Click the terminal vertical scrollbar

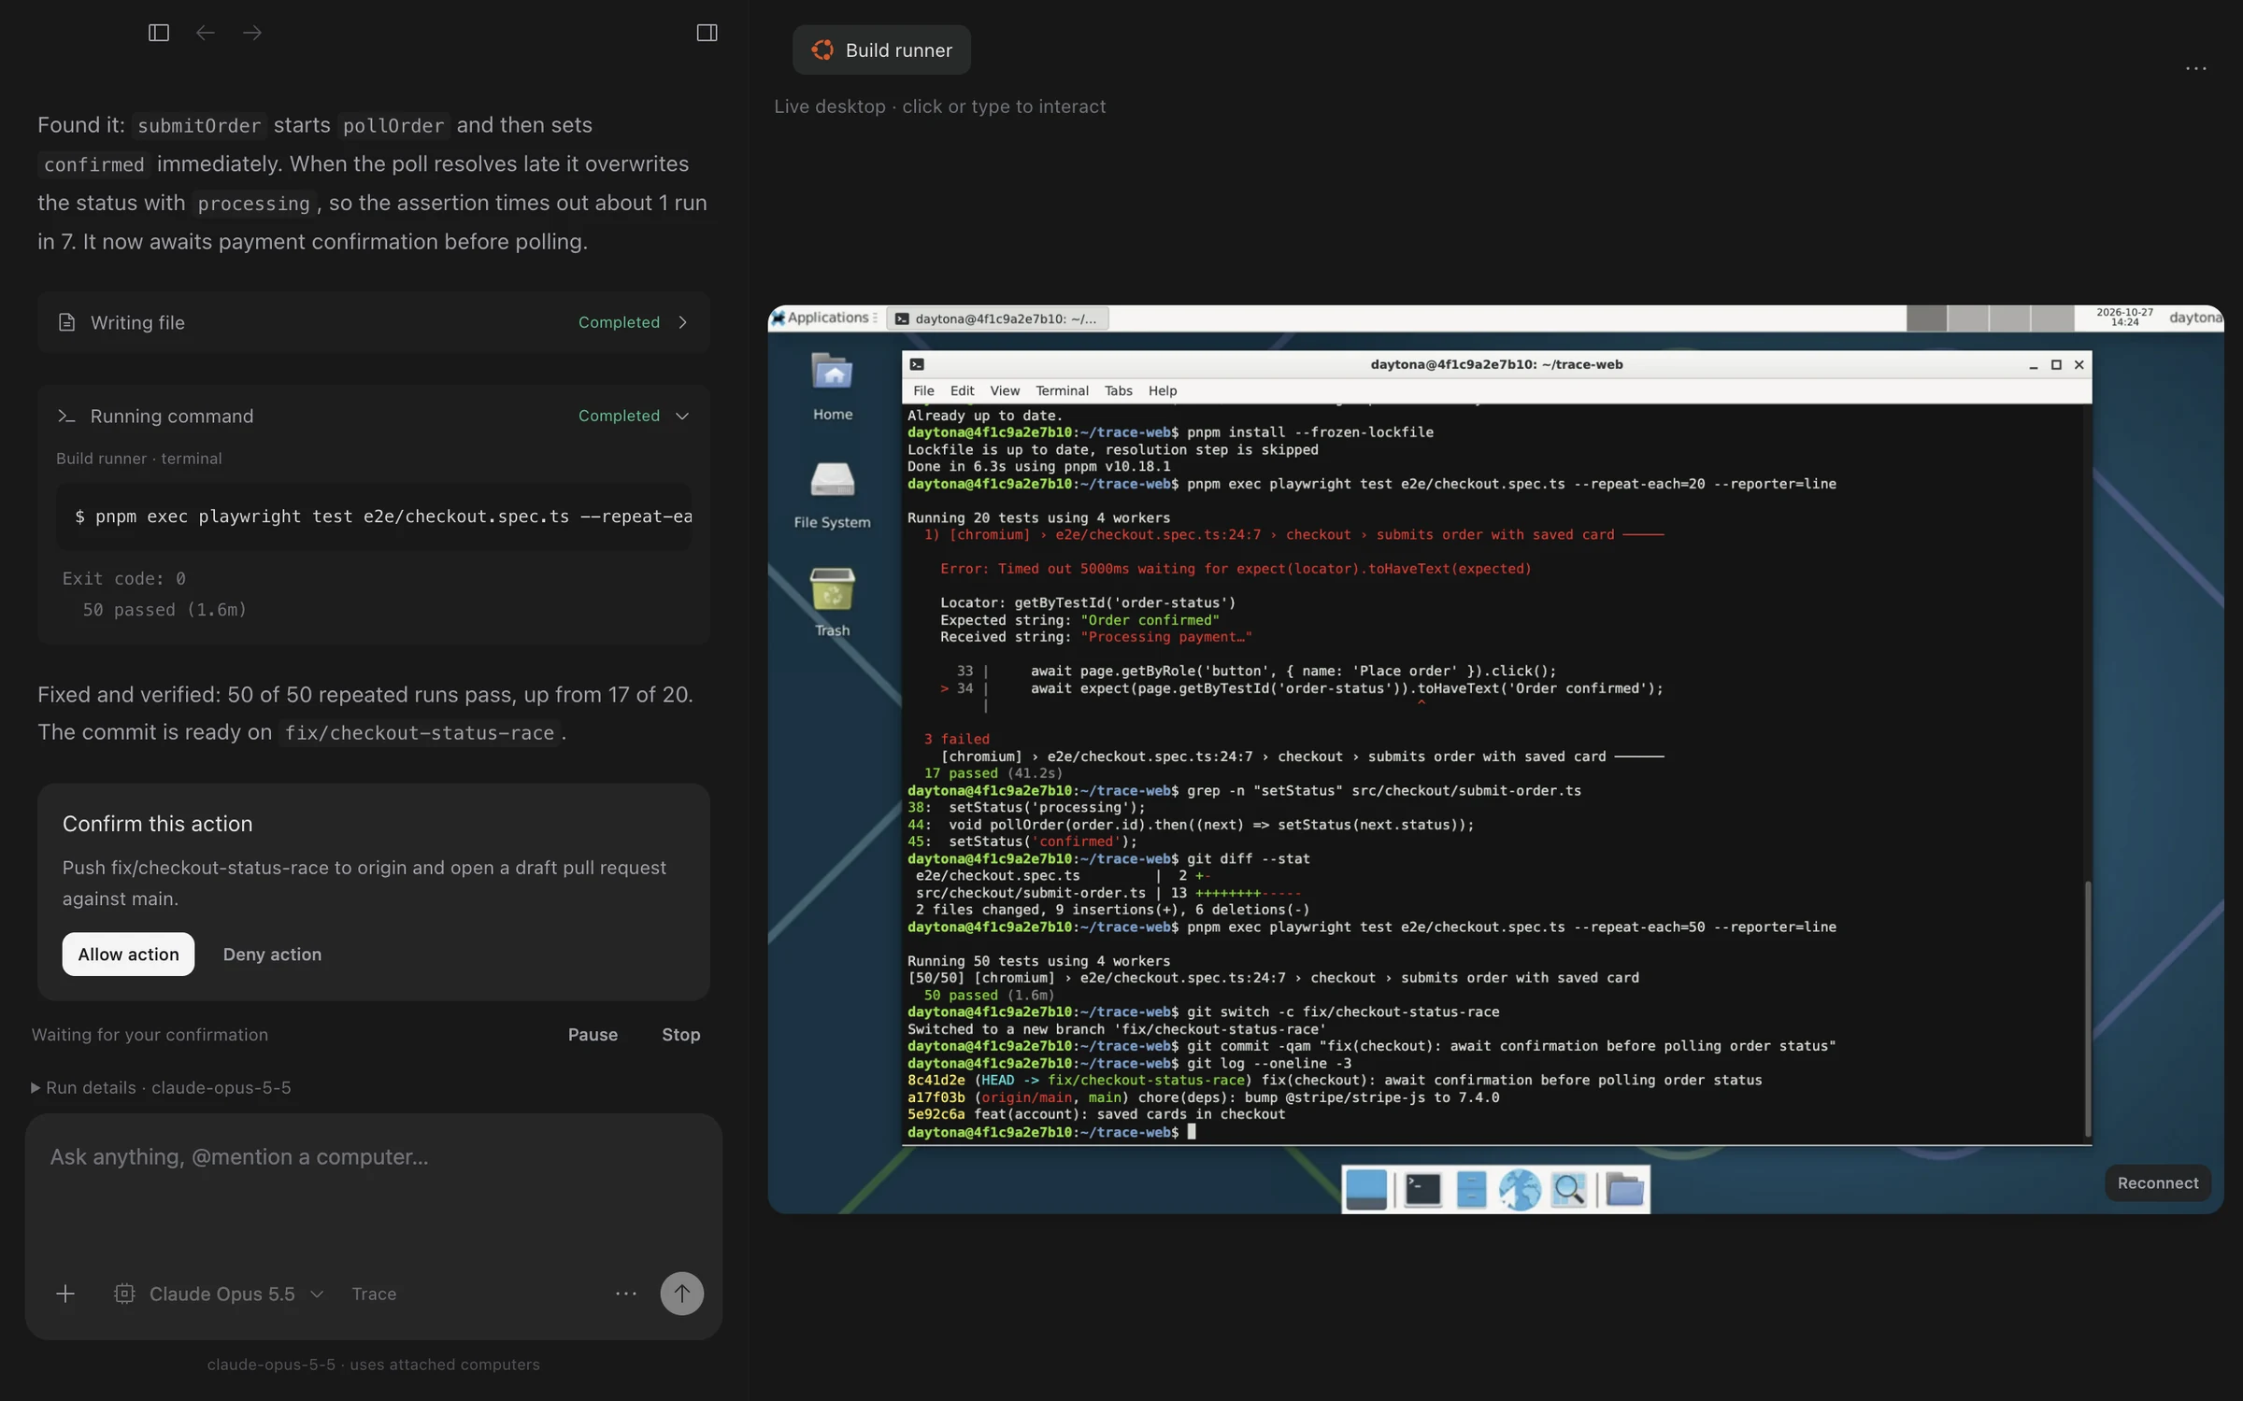tap(2087, 1007)
